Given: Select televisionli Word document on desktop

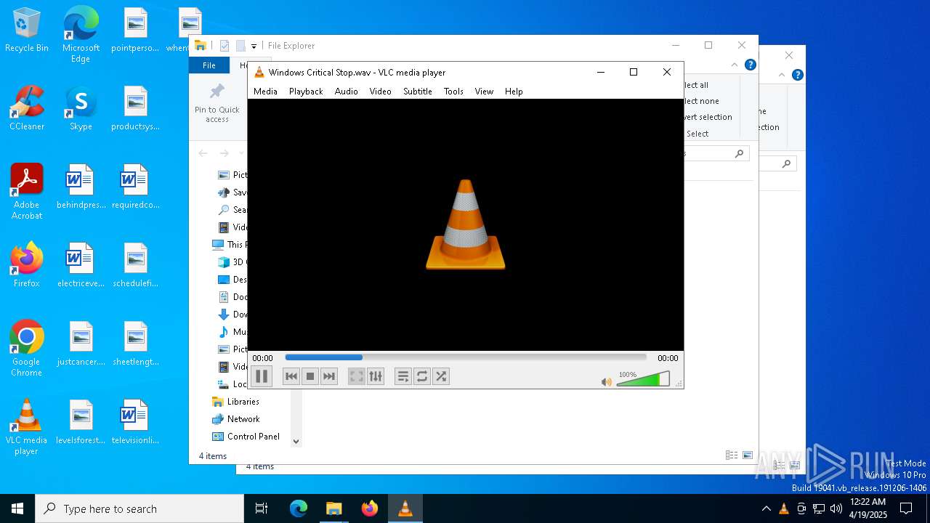Looking at the screenshot, I should (135, 422).
